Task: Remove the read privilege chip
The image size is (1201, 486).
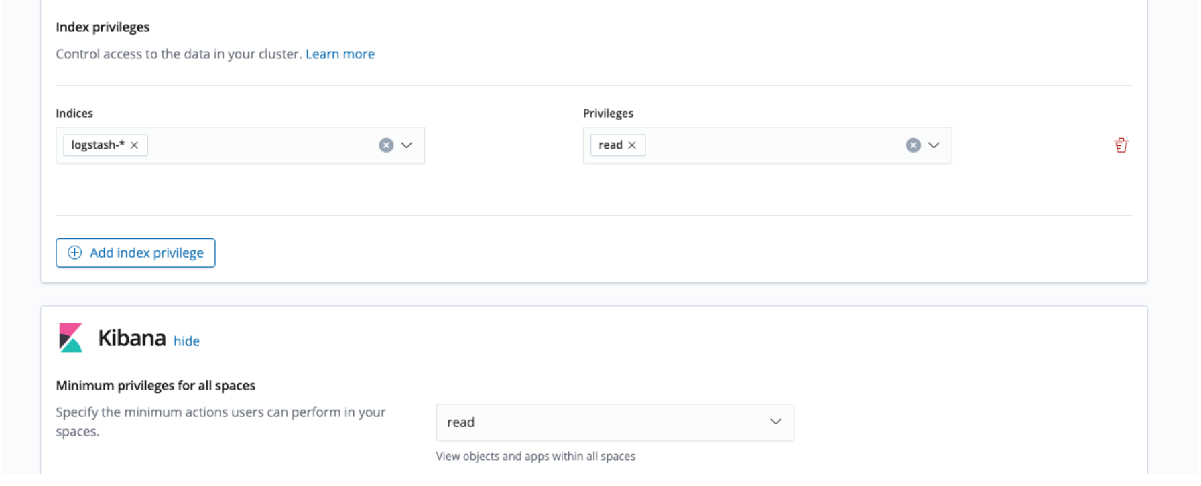Action: tap(632, 145)
